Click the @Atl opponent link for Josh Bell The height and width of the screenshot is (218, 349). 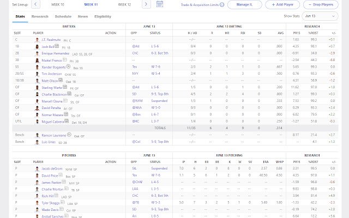(136, 46)
